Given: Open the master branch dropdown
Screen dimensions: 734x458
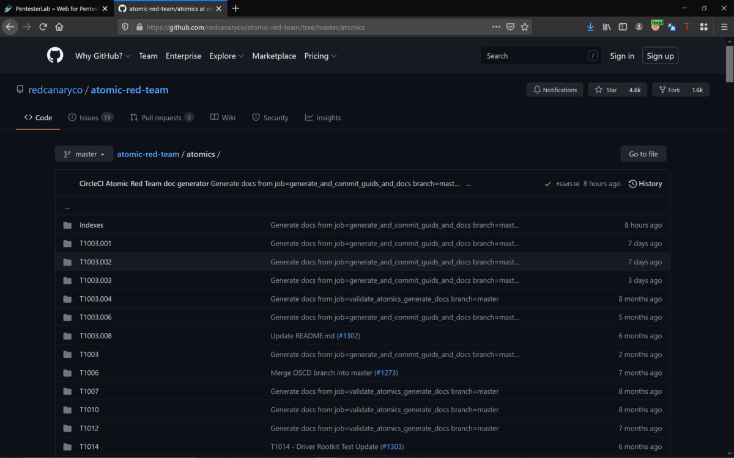Looking at the screenshot, I should tap(84, 154).
